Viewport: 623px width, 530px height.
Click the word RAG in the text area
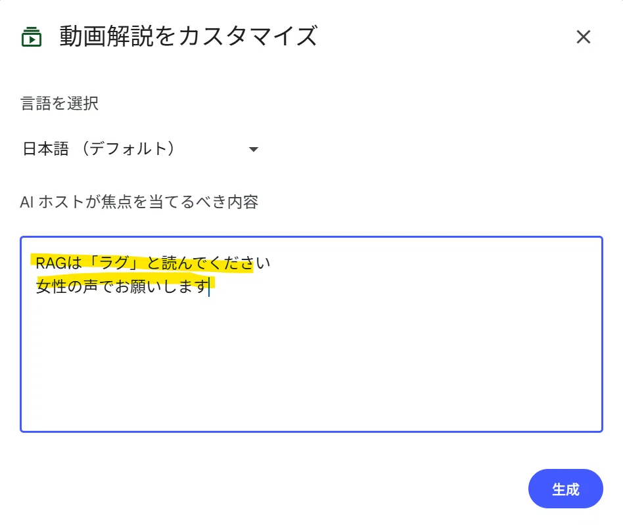(51, 263)
